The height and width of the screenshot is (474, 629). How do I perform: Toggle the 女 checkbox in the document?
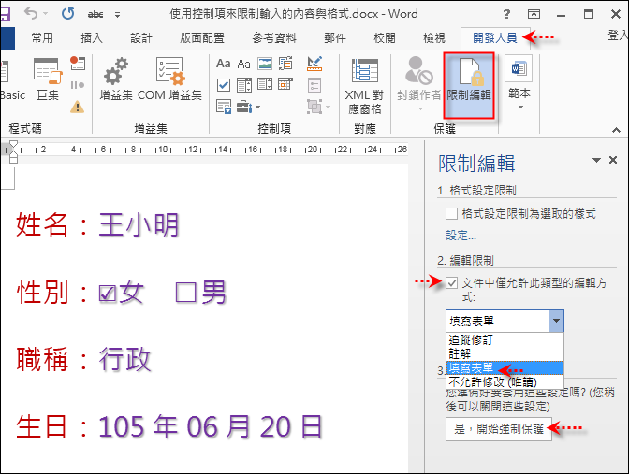pos(107,294)
